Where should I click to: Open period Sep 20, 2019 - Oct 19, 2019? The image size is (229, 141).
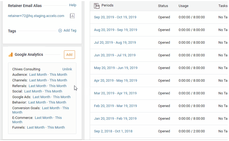[x=115, y=17]
